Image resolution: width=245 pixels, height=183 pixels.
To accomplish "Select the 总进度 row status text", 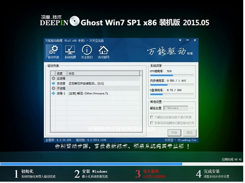I will pyautogui.click(x=86, y=83).
